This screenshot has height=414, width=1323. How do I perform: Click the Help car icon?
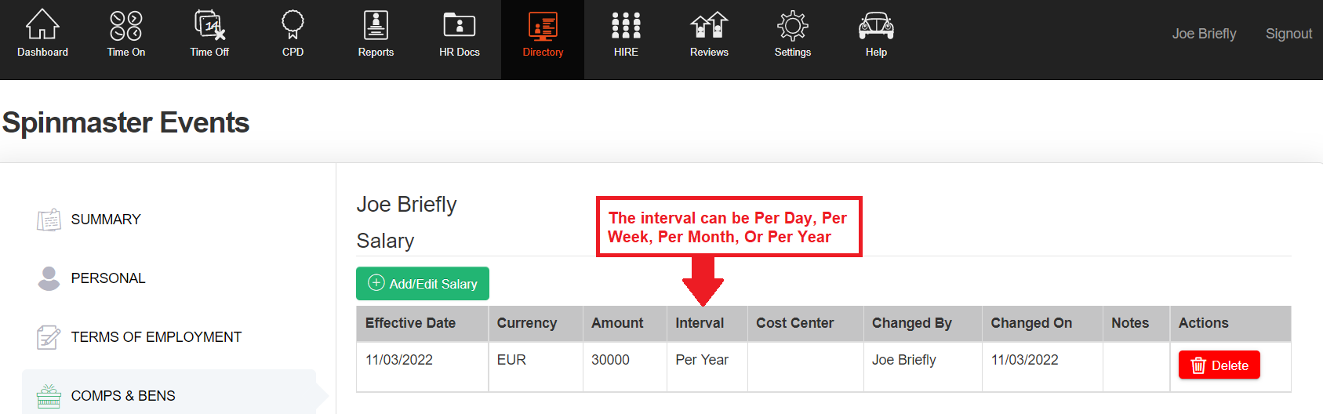coord(876,26)
